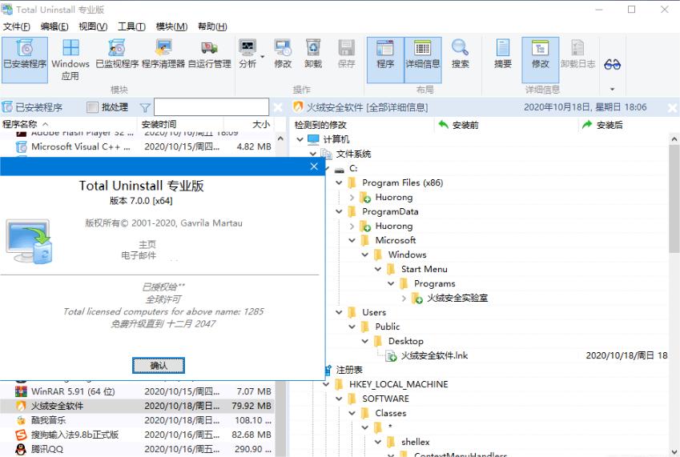Focus the program list filter field
This screenshot has height=457, width=680.
point(211,107)
